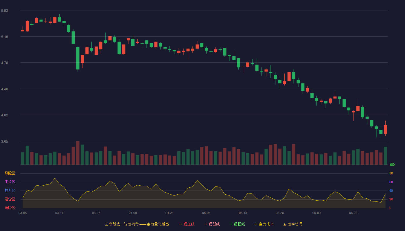Viewport: 405px width, 231px height.
Task: Click the 拉升区 zone label
Action: tap(10, 191)
